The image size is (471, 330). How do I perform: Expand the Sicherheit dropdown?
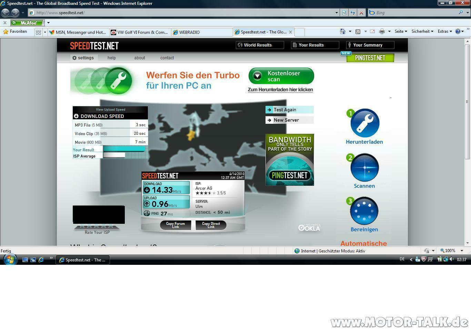421,31
